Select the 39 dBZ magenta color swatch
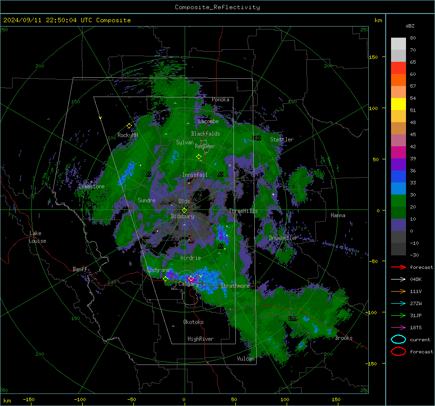This screenshot has width=435, height=406. (398, 153)
